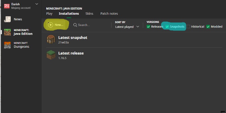The height and width of the screenshot is (113, 226).
Task: Switch to the Play tab
Action: (x=49, y=14)
